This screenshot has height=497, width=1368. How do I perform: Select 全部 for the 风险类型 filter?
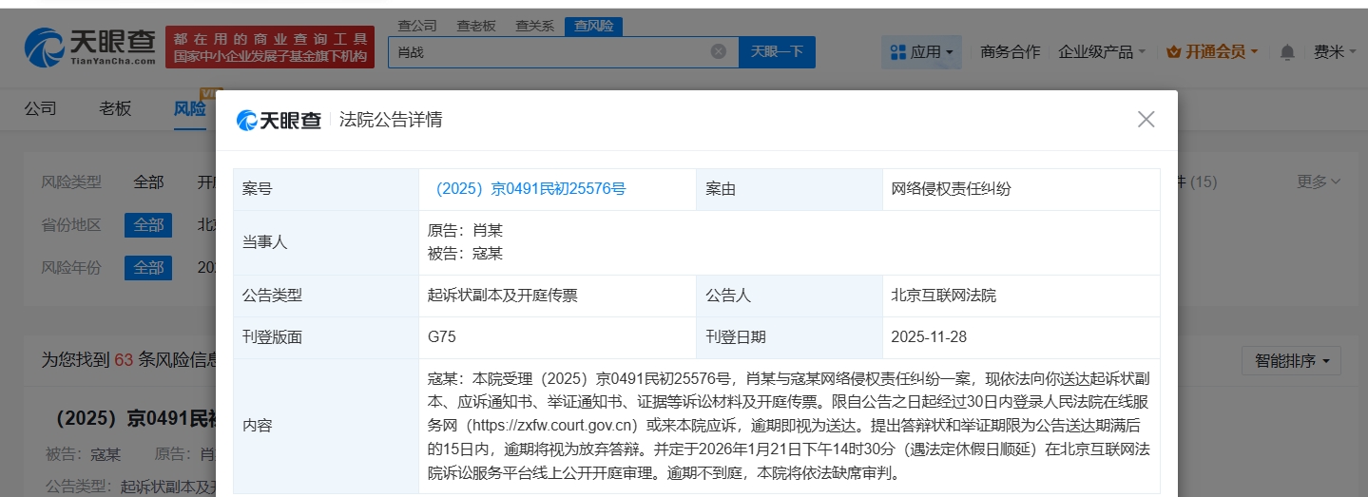[x=148, y=182]
